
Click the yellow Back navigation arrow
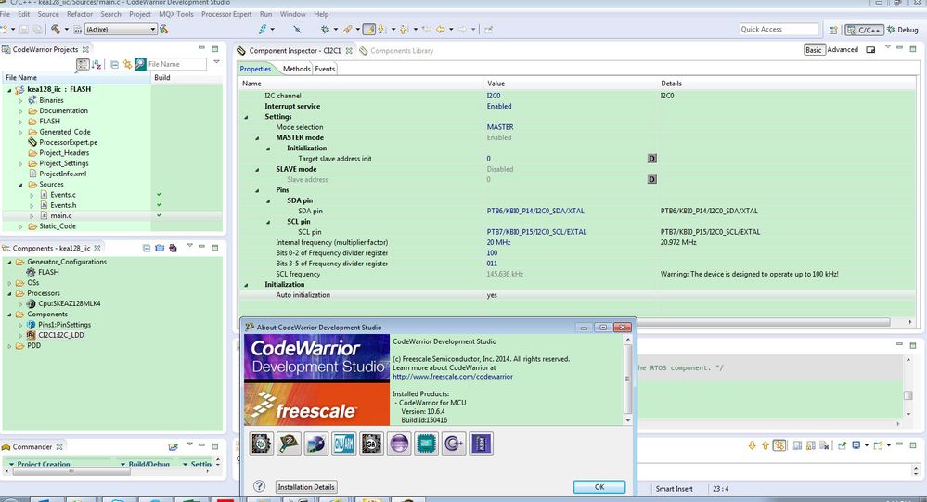click(440, 29)
